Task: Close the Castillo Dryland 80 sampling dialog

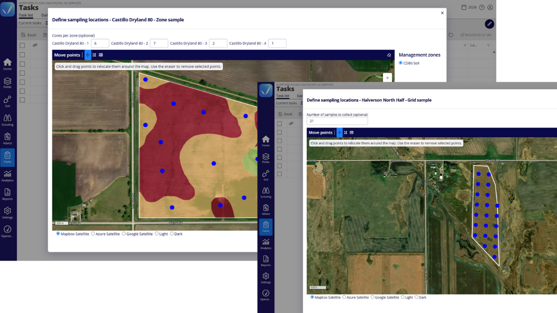Action: click(x=442, y=13)
